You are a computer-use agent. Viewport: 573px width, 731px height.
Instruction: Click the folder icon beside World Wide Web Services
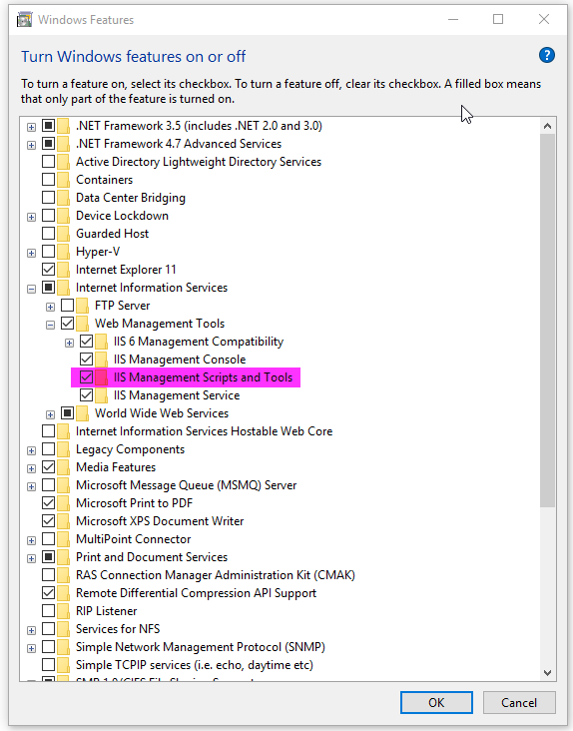[82, 413]
